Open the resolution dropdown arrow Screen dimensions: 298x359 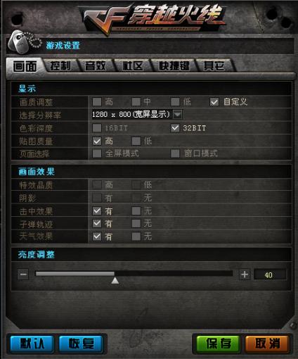(177, 115)
